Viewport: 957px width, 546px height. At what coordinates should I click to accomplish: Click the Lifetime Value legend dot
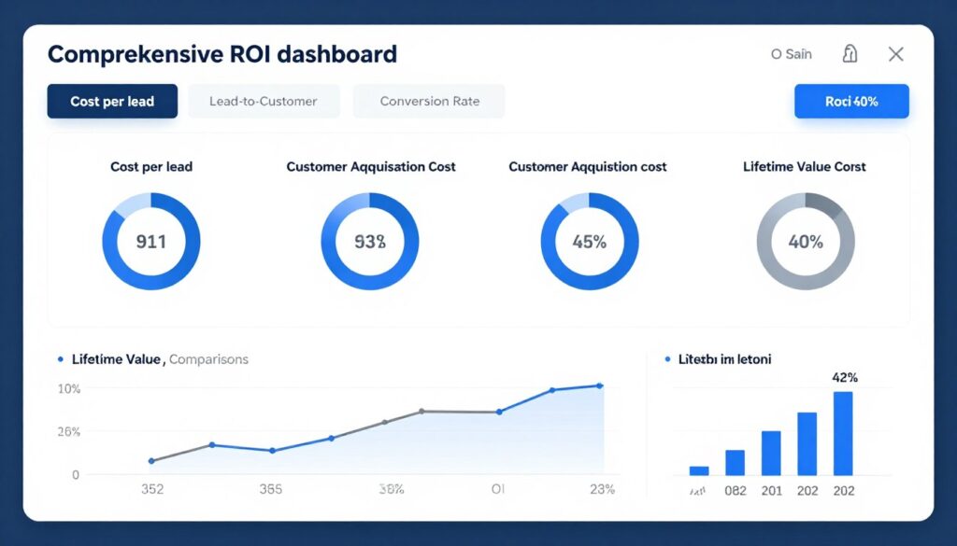coord(60,358)
